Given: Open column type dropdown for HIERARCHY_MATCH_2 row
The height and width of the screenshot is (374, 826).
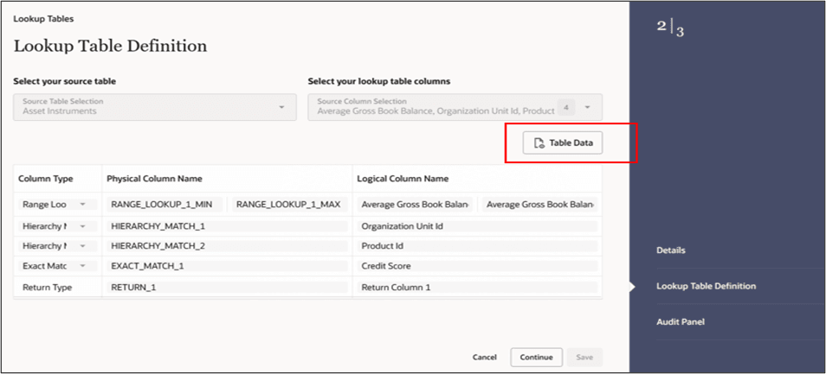Looking at the screenshot, I should 57,246.
